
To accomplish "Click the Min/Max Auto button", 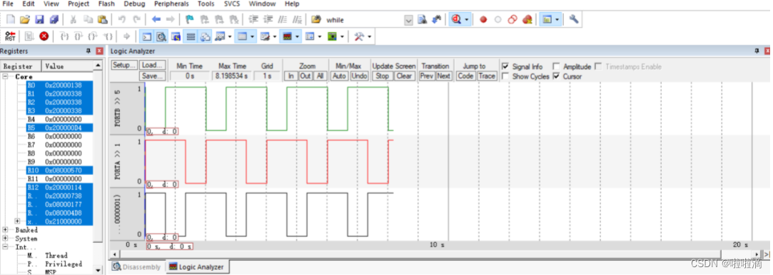I will 339,76.
